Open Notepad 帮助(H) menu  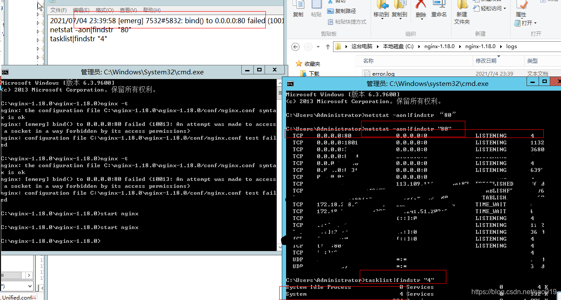click(x=152, y=10)
